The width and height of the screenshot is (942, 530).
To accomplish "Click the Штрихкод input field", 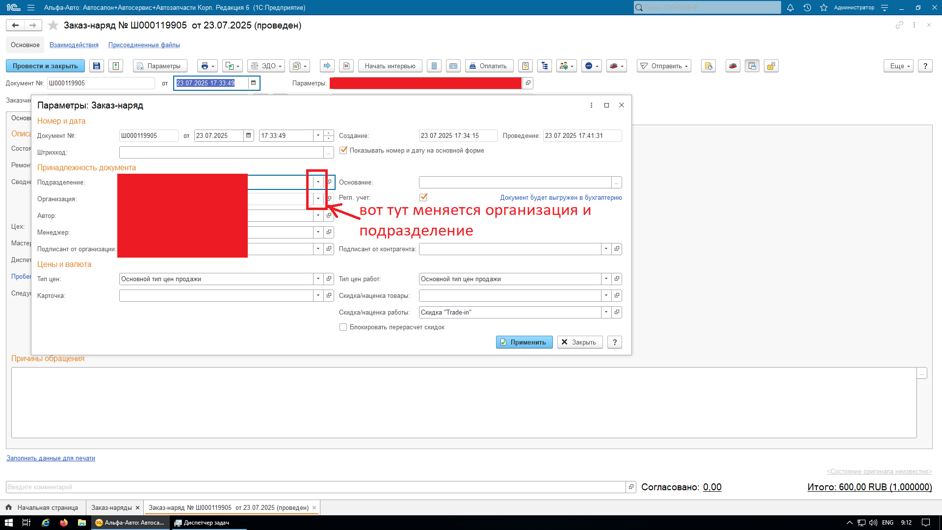I will pyautogui.click(x=221, y=153).
